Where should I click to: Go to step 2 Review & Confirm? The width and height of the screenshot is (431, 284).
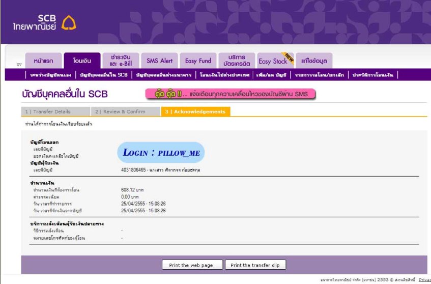(126, 111)
